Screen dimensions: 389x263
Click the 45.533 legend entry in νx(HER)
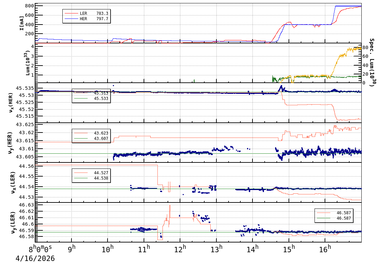[91, 99]
